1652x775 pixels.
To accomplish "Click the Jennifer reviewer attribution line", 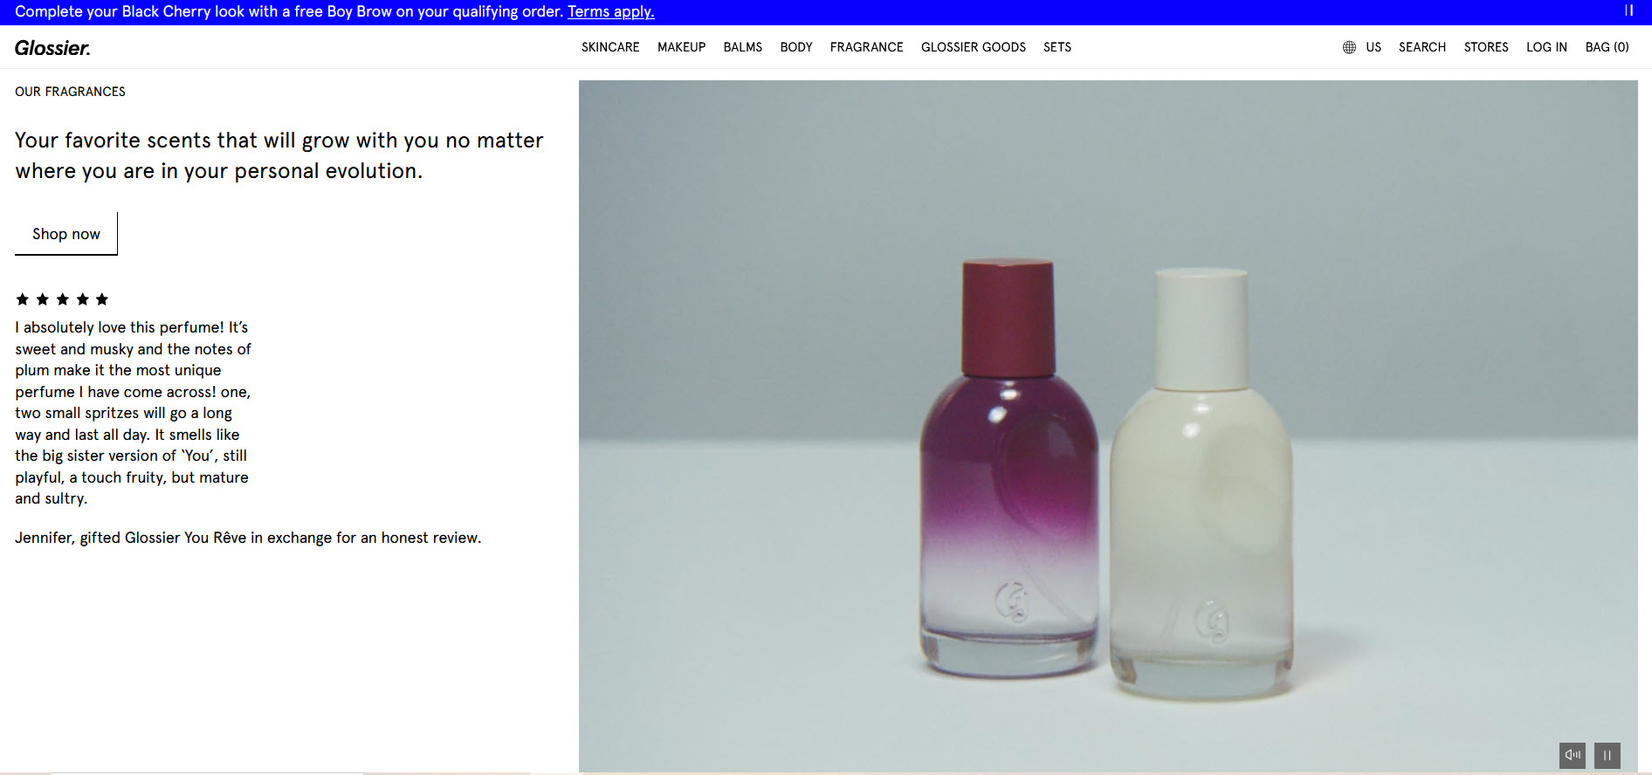I will coord(248,538).
